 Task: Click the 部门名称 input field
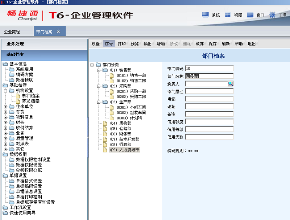coord(210,76)
